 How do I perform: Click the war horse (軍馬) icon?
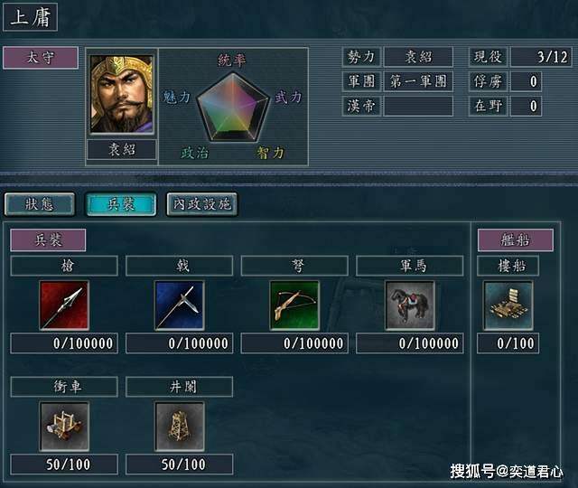409,305
